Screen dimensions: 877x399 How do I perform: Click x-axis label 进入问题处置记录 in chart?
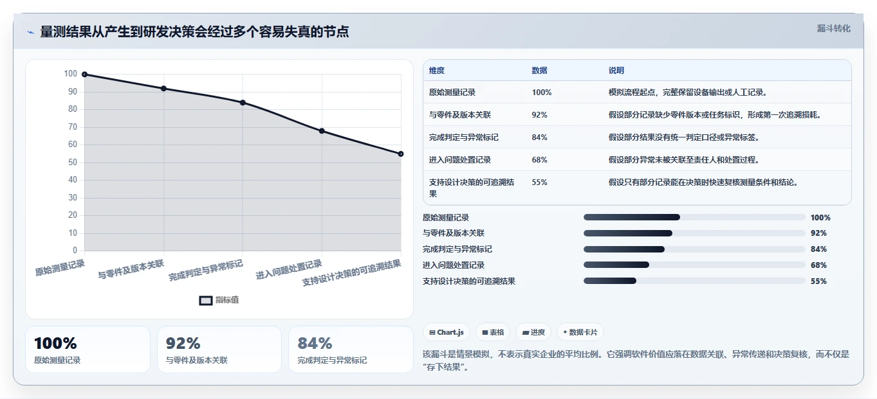pos(289,270)
